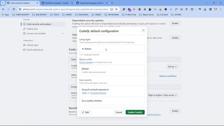Open the Wazuh Server bookmark folder
224x126 pixels.
click(x=146, y=15)
